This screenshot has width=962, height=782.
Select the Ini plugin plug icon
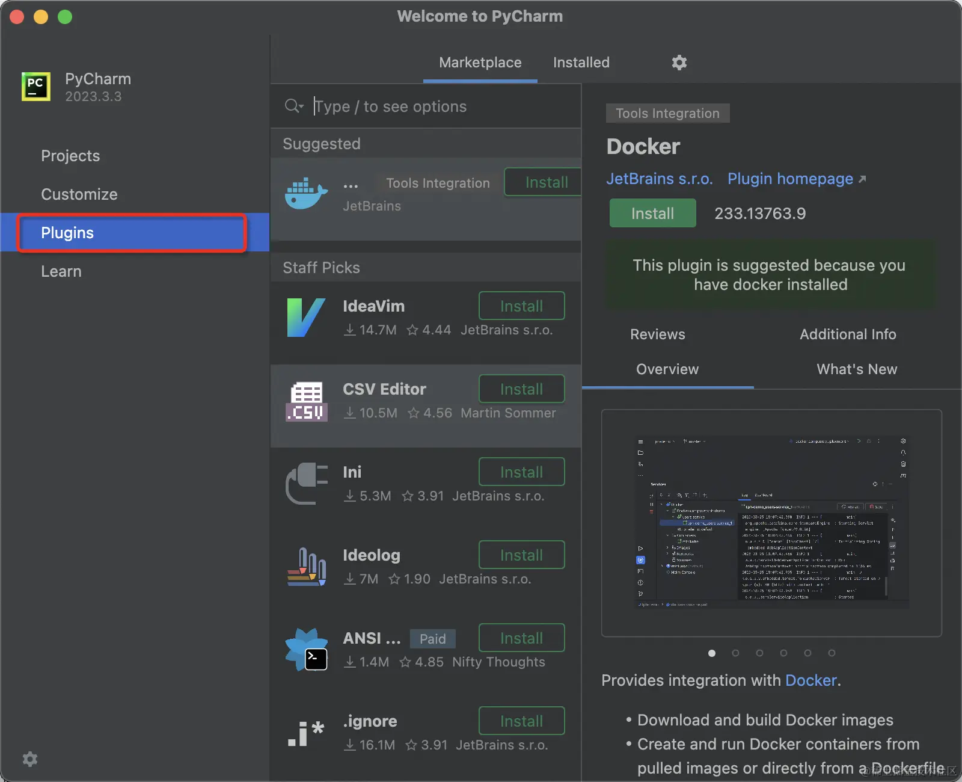307,484
